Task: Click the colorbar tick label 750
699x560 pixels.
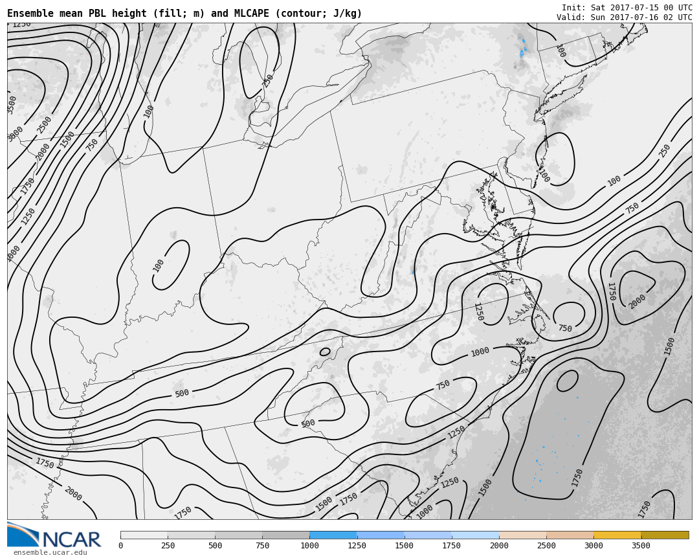Action: point(262,545)
